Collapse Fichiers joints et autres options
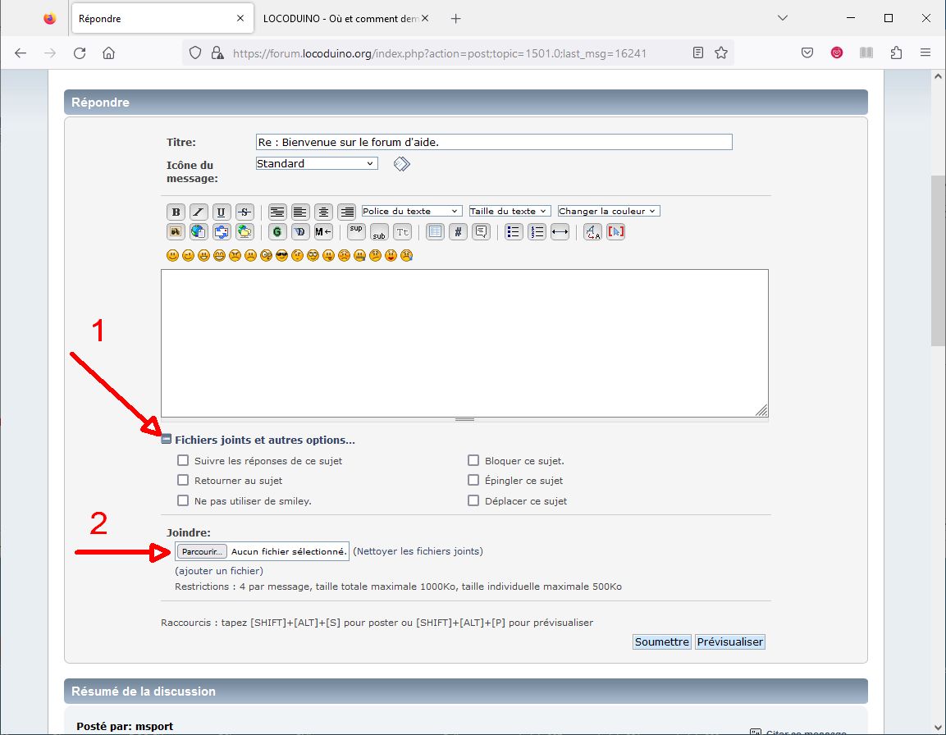946x735 pixels. coord(167,440)
